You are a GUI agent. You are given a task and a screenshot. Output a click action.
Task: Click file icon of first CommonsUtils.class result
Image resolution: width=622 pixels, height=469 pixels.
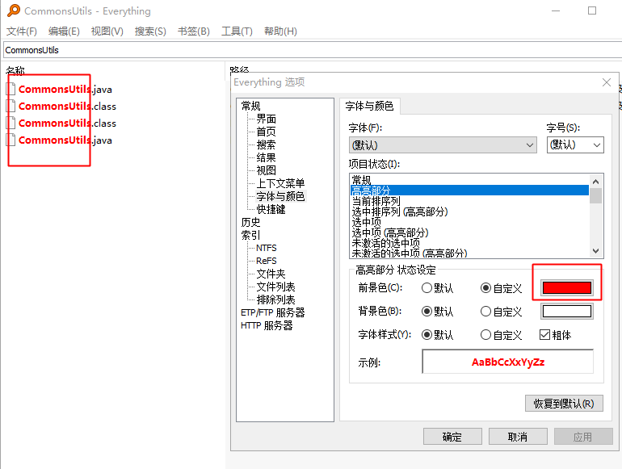(x=11, y=107)
